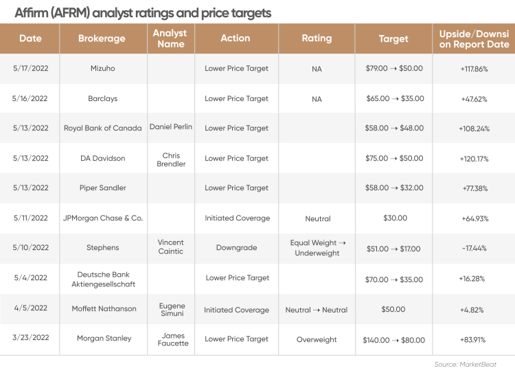This screenshot has height=377, width=515.
Task: Select the Mizuho brokerage cell
Action: (x=103, y=68)
